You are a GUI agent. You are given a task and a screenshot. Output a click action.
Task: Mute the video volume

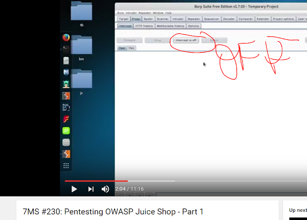pyautogui.click(x=106, y=189)
